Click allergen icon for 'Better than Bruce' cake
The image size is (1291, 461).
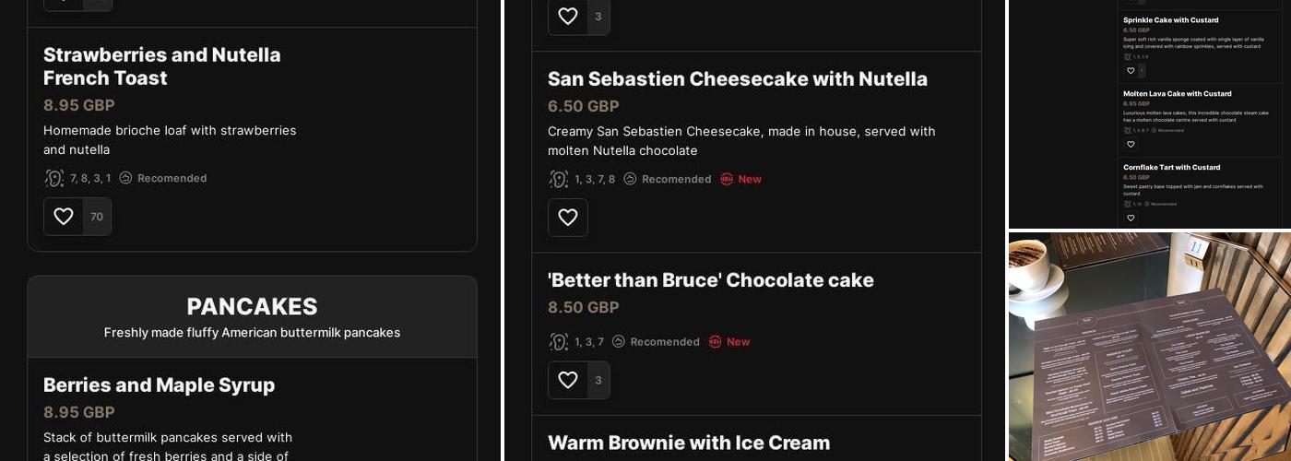(559, 342)
